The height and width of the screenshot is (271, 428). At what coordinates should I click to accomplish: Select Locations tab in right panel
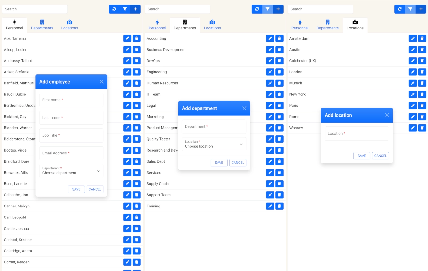355,25
